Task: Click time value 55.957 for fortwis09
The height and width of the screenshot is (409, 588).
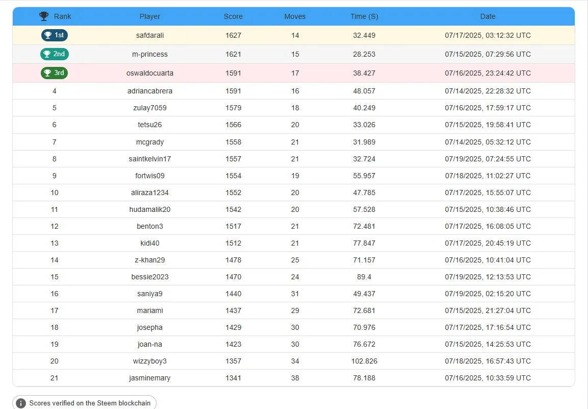Action: [x=364, y=176]
